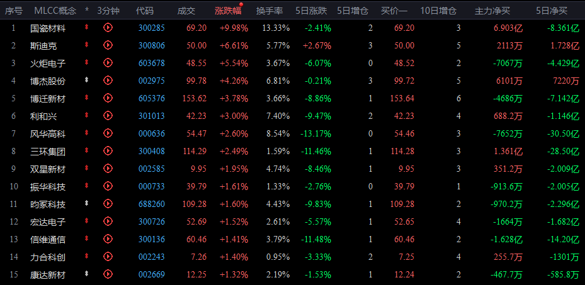Select the stock name 斯迪克
This screenshot has height=285, width=585.
click(x=43, y=45)
